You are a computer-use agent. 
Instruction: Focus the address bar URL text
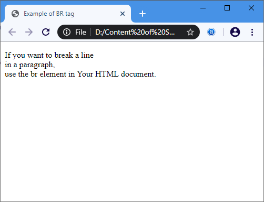click(135, 32)
